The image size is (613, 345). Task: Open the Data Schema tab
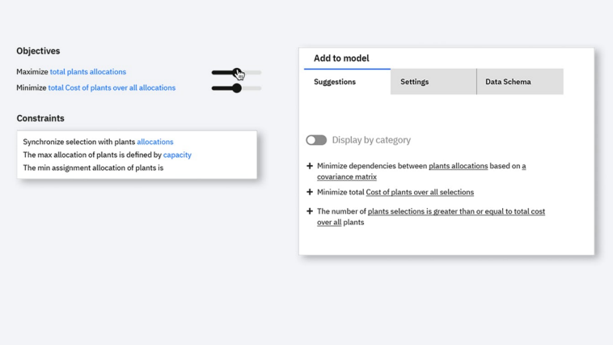pos(520,82)
